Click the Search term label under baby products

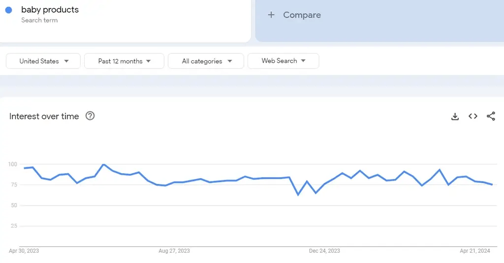click(x=39, y=20)
